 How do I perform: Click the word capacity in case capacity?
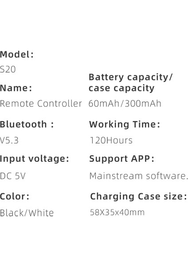point(134,89)
